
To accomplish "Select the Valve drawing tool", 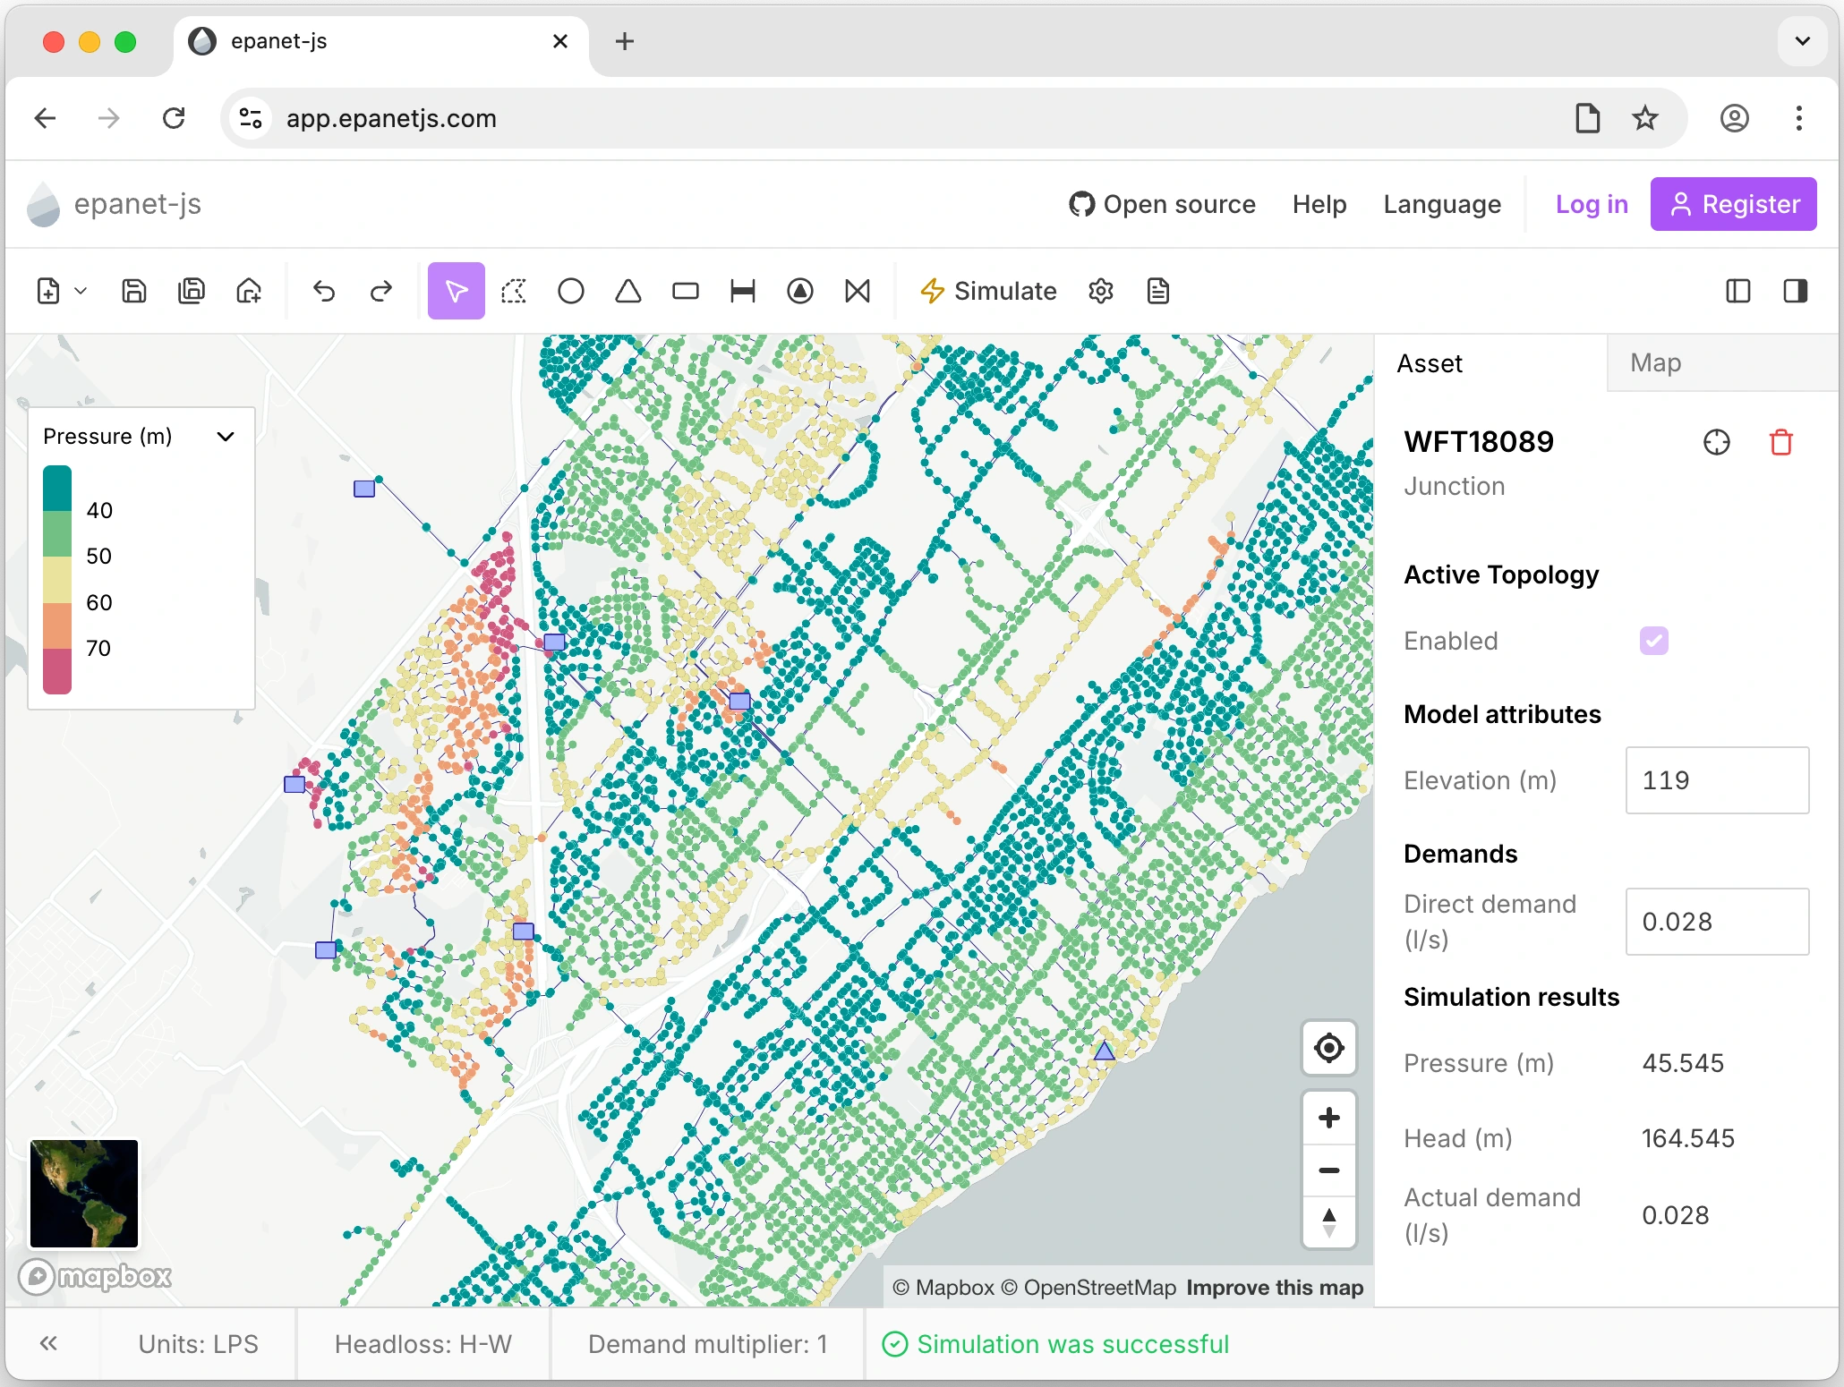I will (858, 291).
